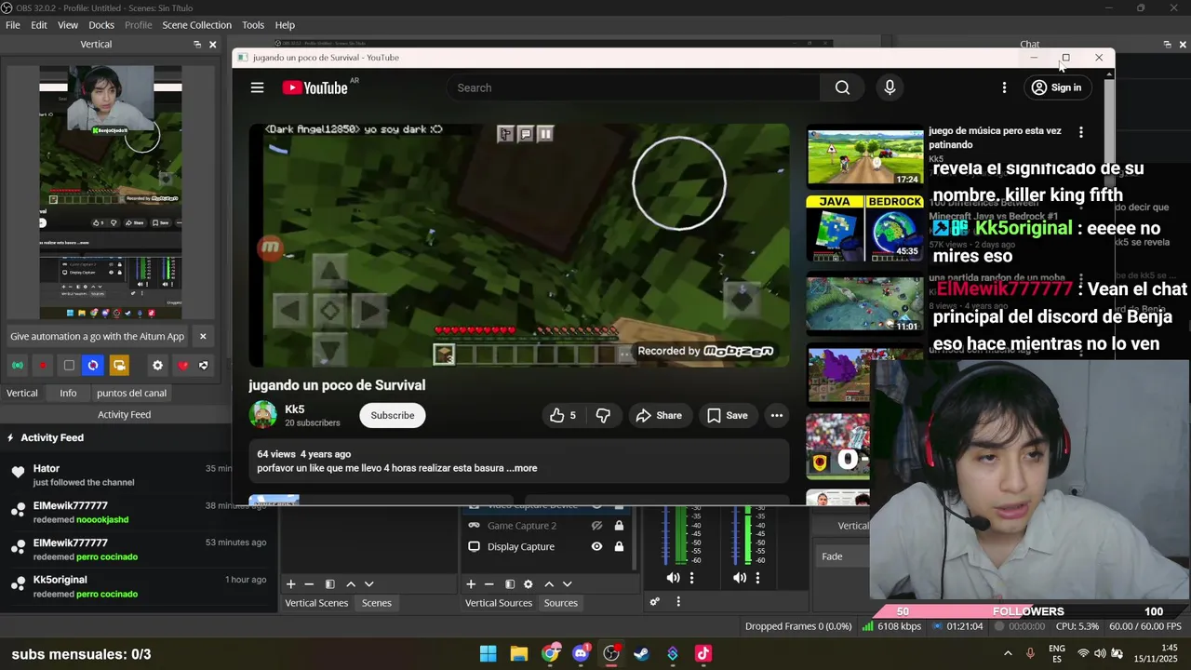Toggle visibility of Display Capture source

click(x=596, y=546)
